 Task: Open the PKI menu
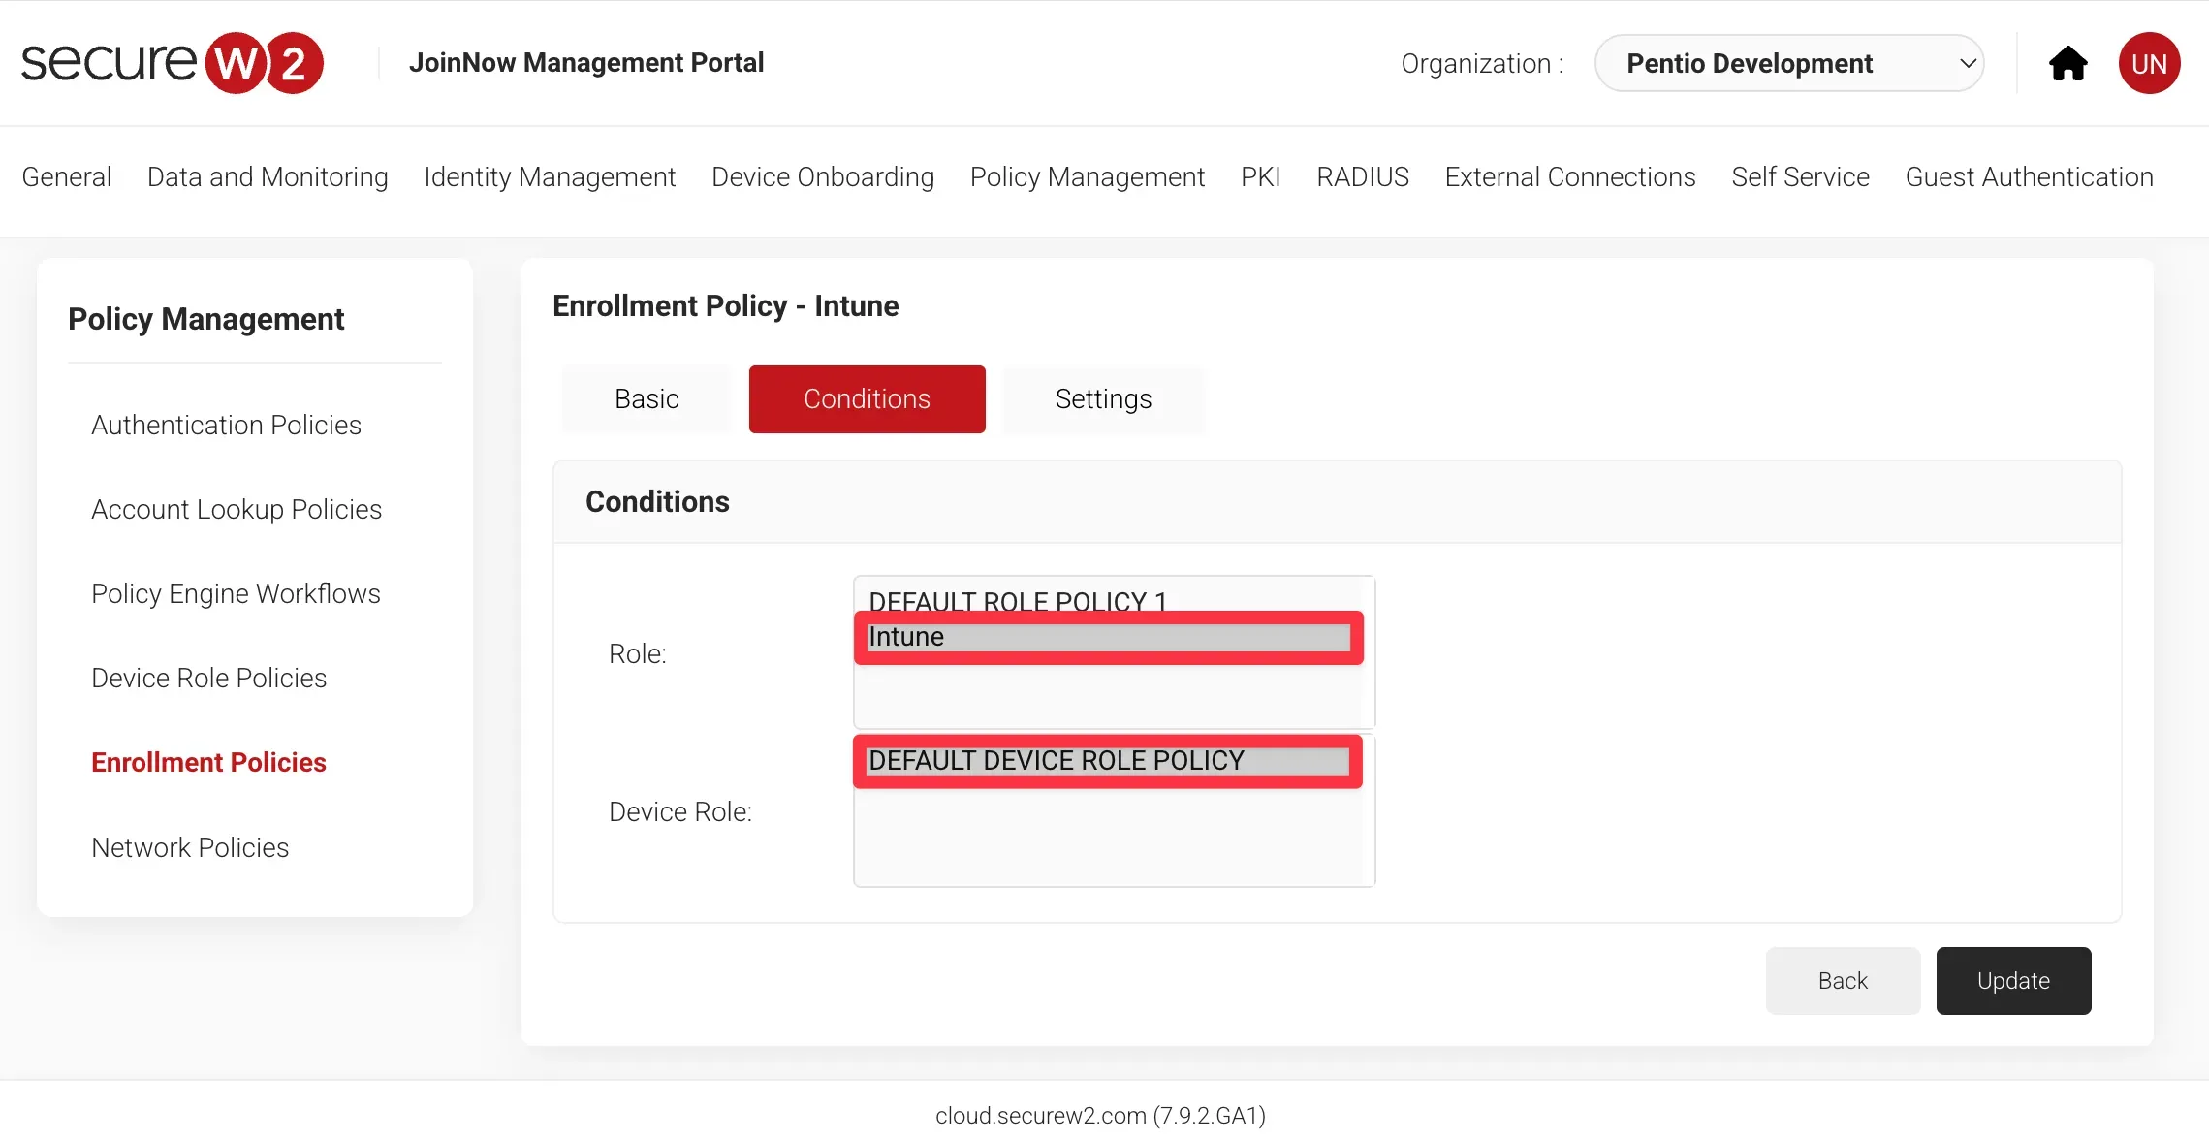click(x=1260, y=176)
